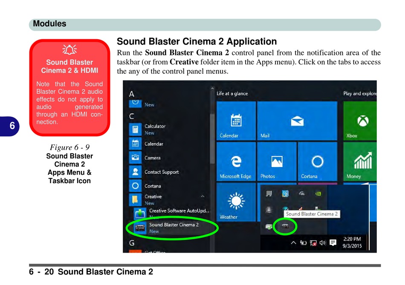Screen dimensions: 405x285
Task: Click the New label under Calculator
Action: [149, 133]
